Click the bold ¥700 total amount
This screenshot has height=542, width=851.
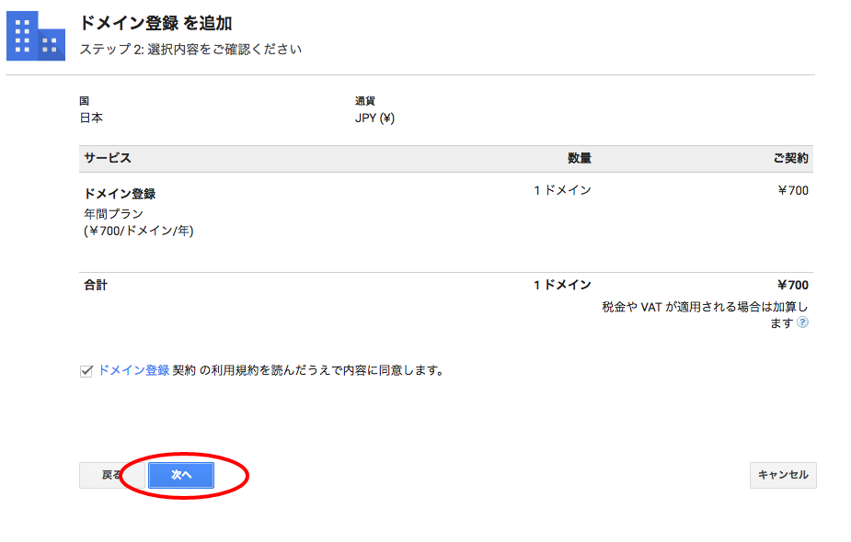(x=793, y=285)
